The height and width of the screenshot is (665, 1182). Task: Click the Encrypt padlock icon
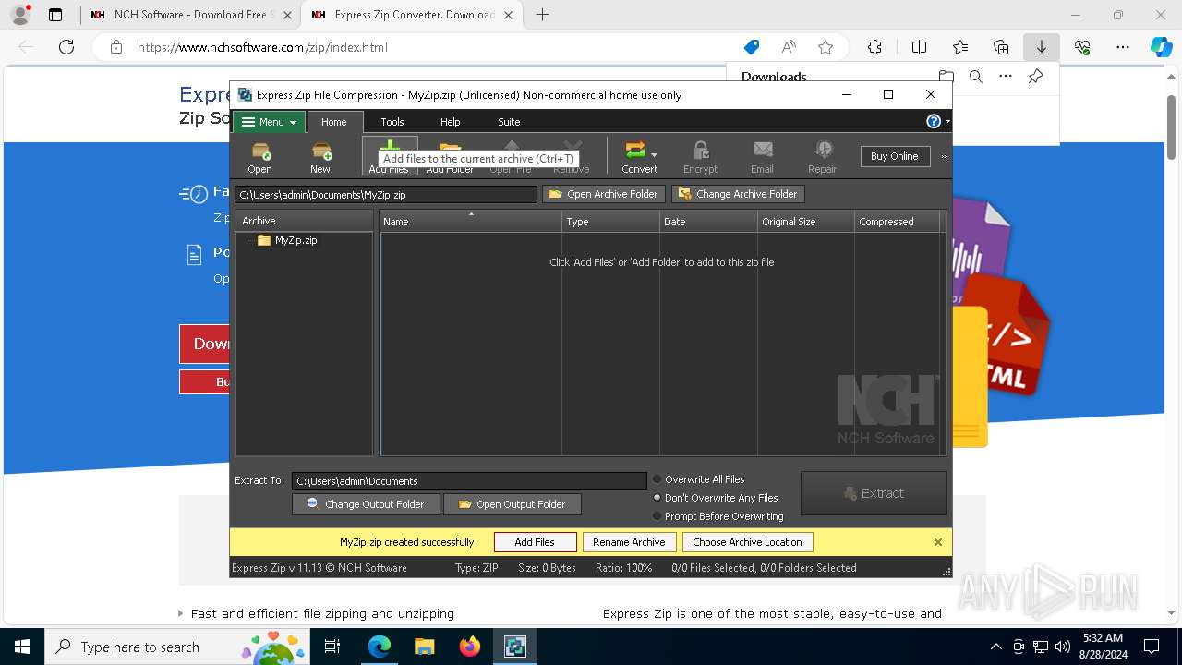(700, 156)
